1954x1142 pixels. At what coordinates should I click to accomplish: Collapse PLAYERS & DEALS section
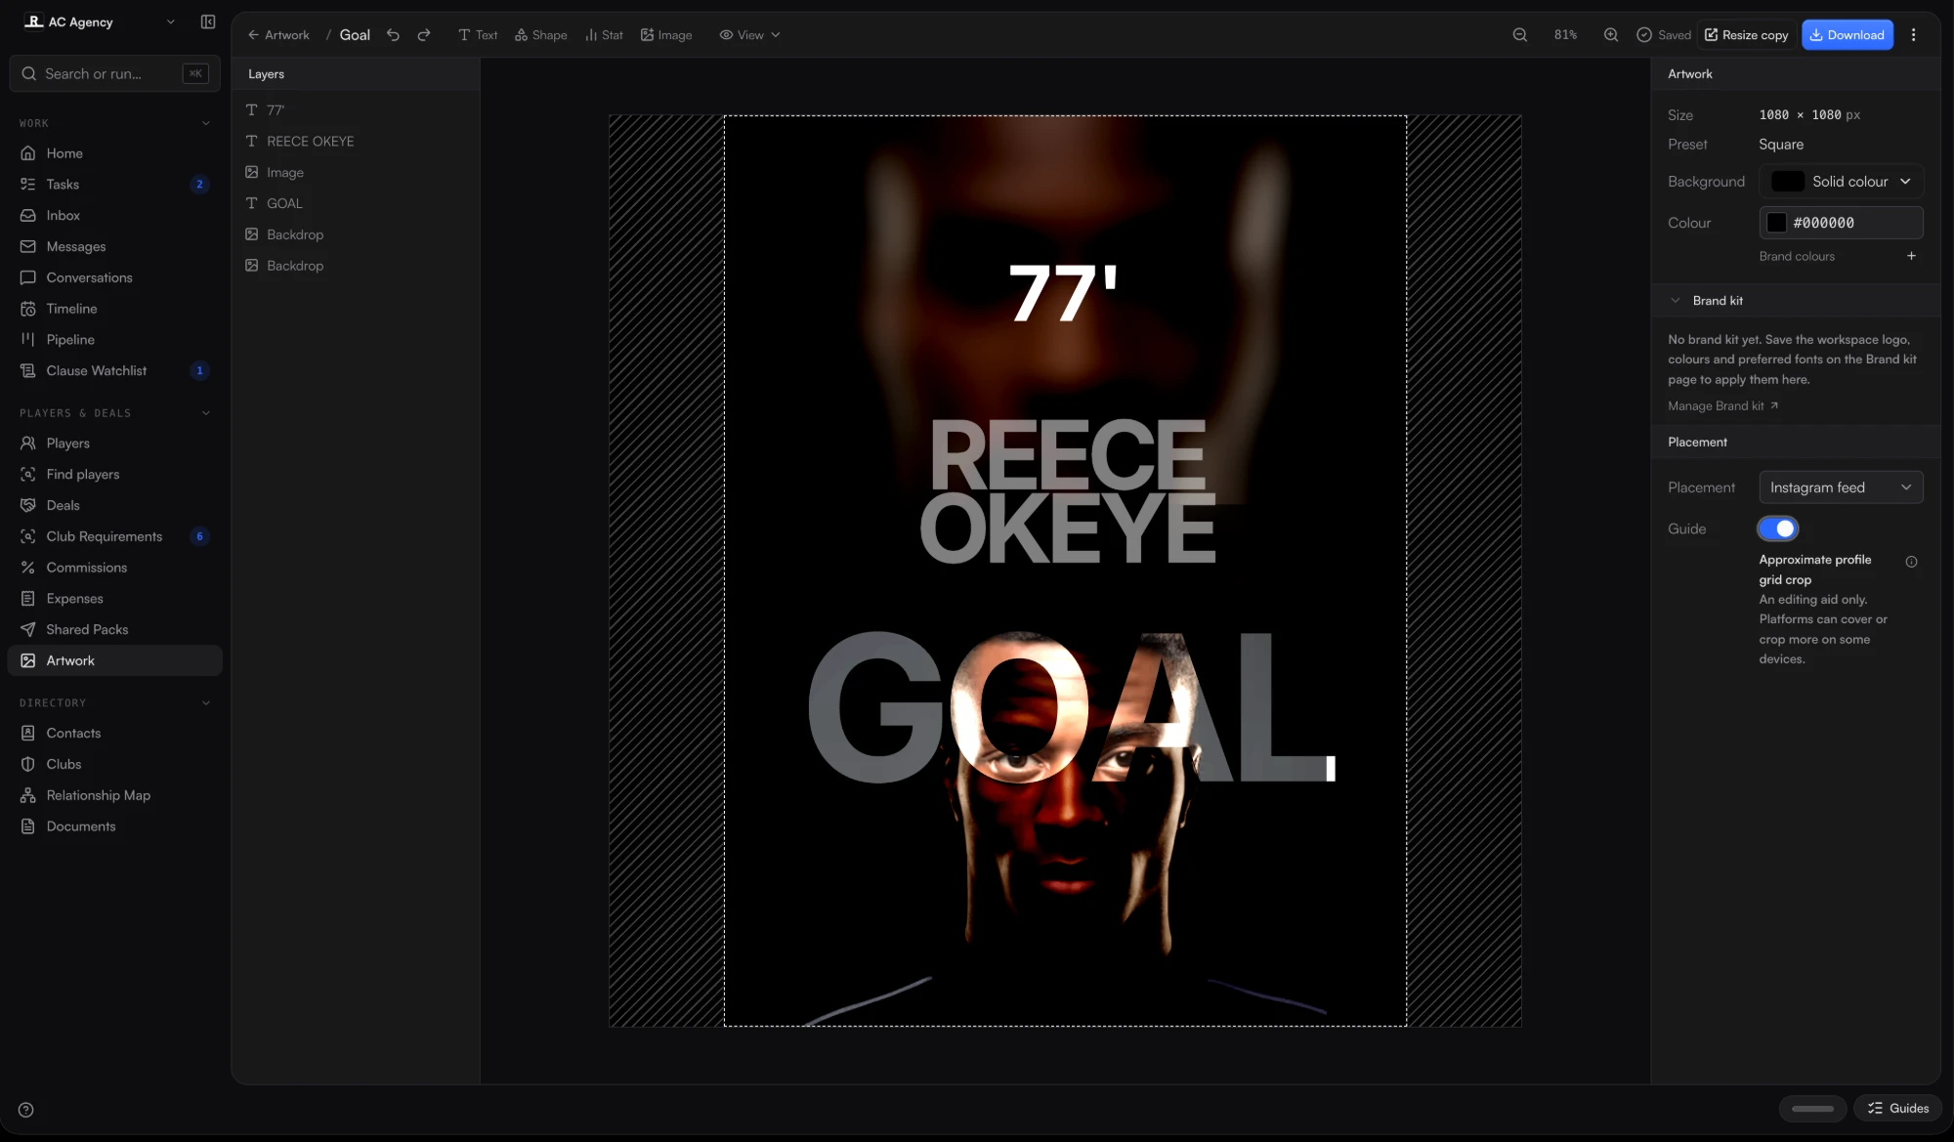[x=205, y=413]
